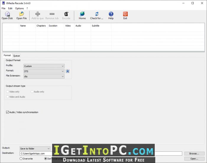Select the Video only radio button
This screenshot has height=163, width=207.
pos(7,92)
